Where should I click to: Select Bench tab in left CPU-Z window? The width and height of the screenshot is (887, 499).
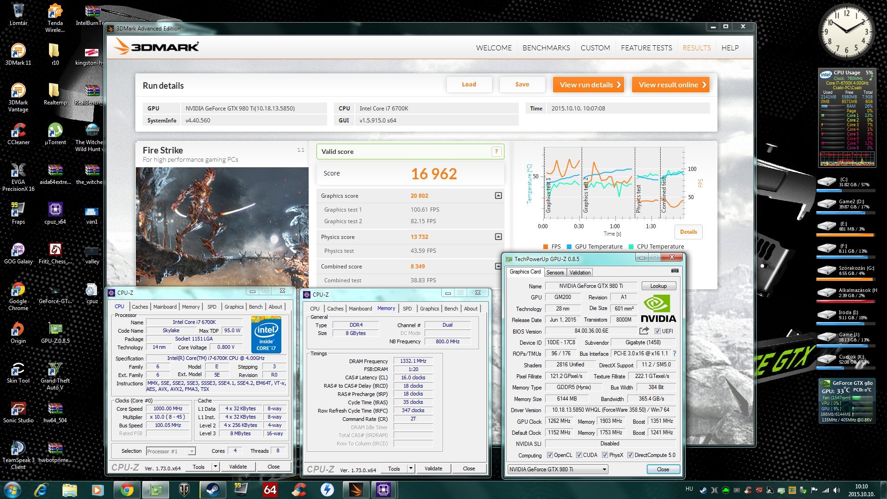[255, 307]
